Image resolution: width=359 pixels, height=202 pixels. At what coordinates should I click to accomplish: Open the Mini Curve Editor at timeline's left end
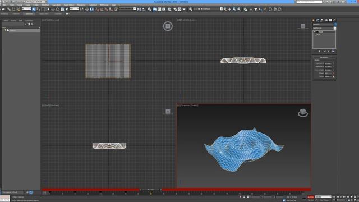[45, 193]
